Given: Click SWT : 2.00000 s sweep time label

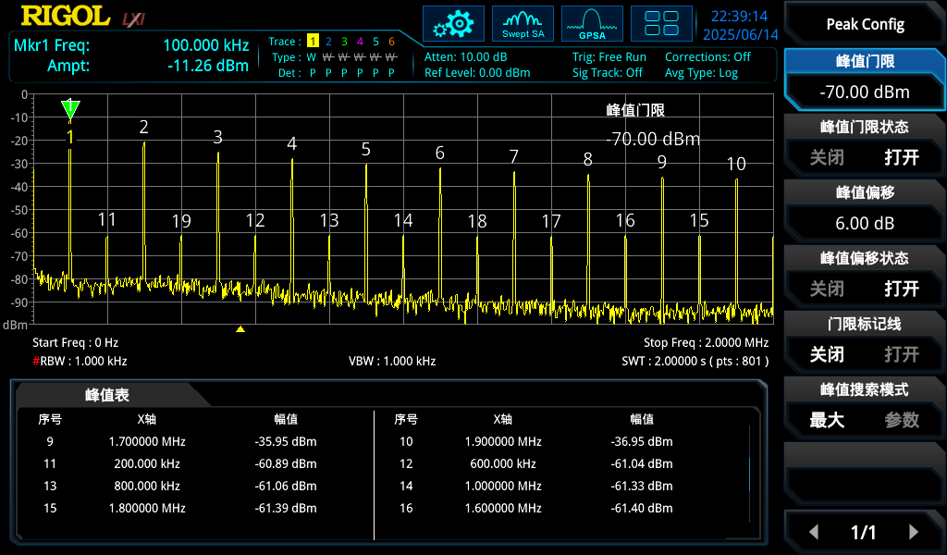Looking at the screenshot, I should [695, 361].
